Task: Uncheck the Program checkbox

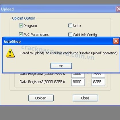Action: point(21,26)
